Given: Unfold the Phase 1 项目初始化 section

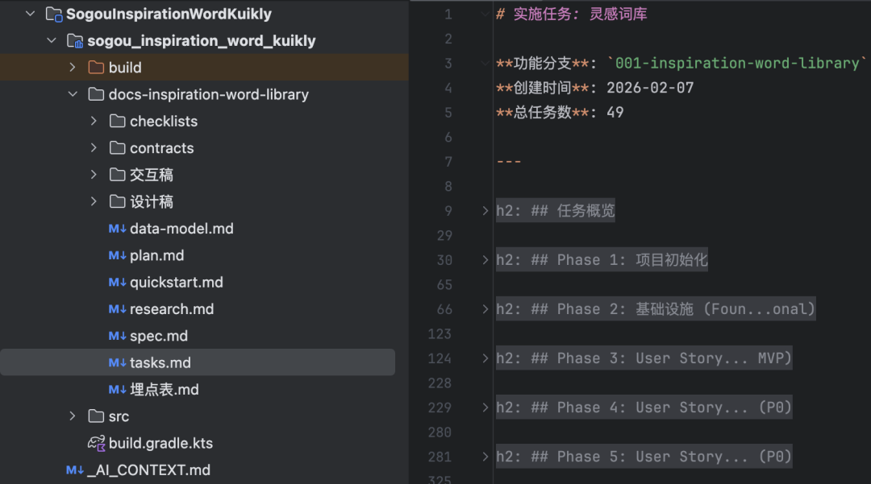Looking at the screenshot, I should point(485,260).
